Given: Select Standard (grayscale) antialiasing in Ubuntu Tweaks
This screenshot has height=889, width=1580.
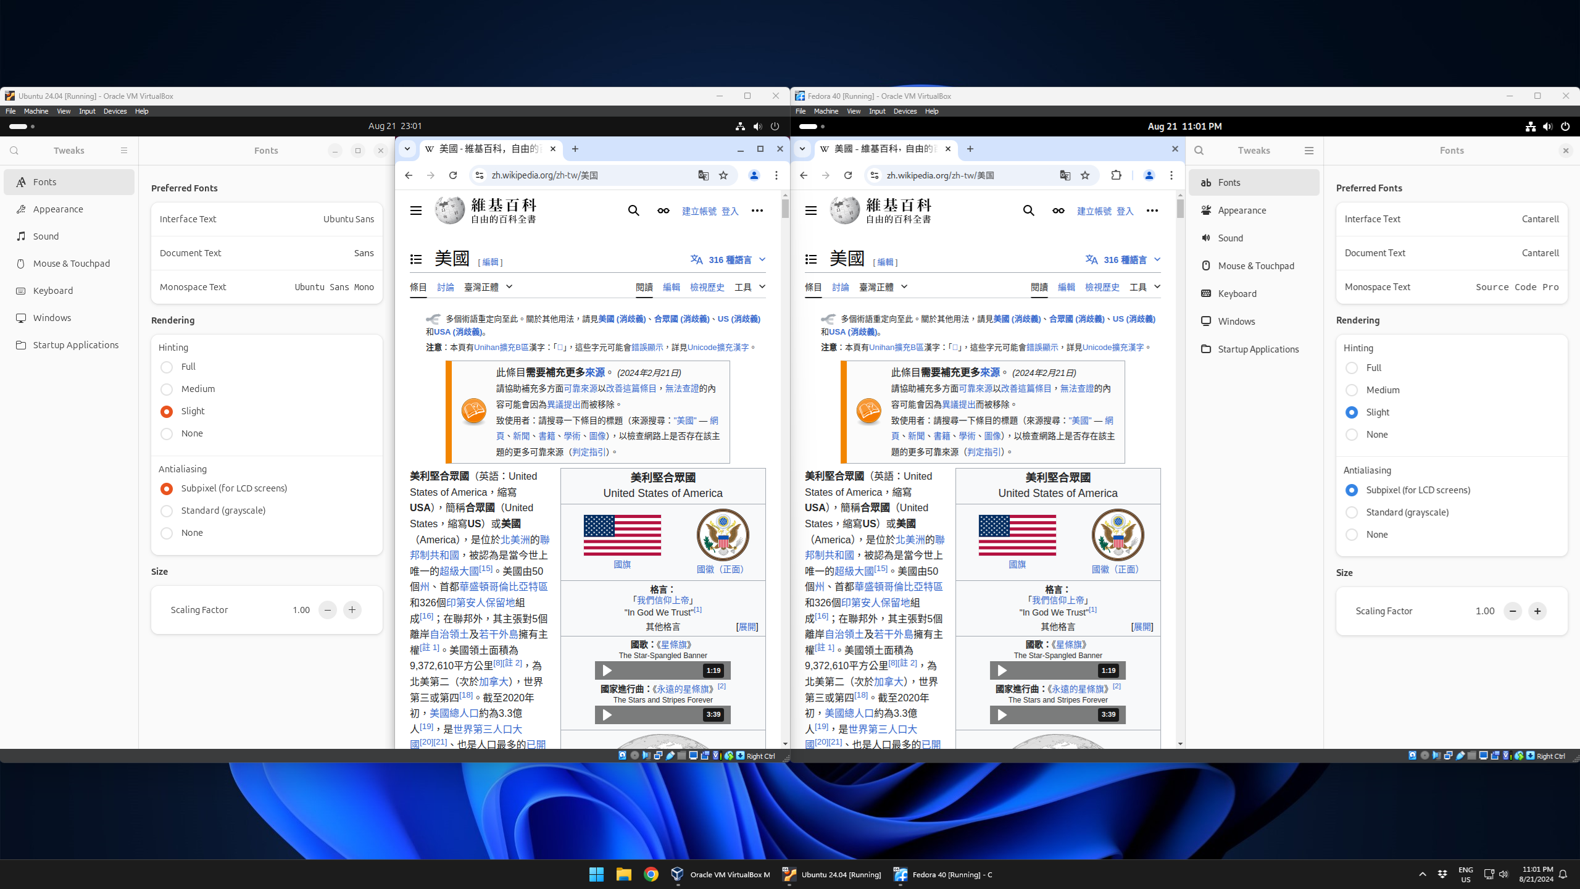Looking at the screenshot, I should [x=167, y=511].
